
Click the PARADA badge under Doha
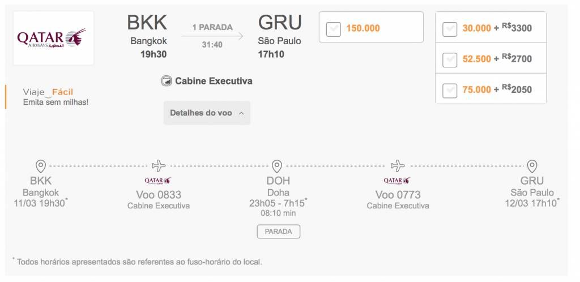point(279,232)
